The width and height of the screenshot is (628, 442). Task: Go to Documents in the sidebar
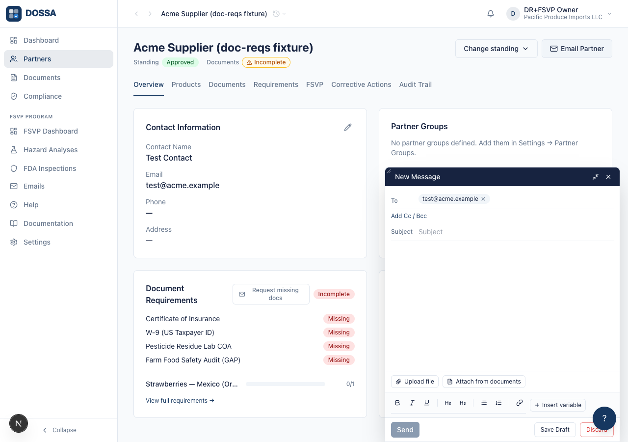coord(58,78)
